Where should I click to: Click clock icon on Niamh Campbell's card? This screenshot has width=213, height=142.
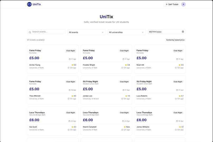122,130
